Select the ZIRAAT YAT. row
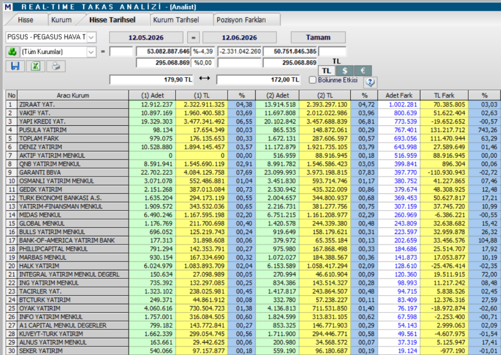 (253, 105)
